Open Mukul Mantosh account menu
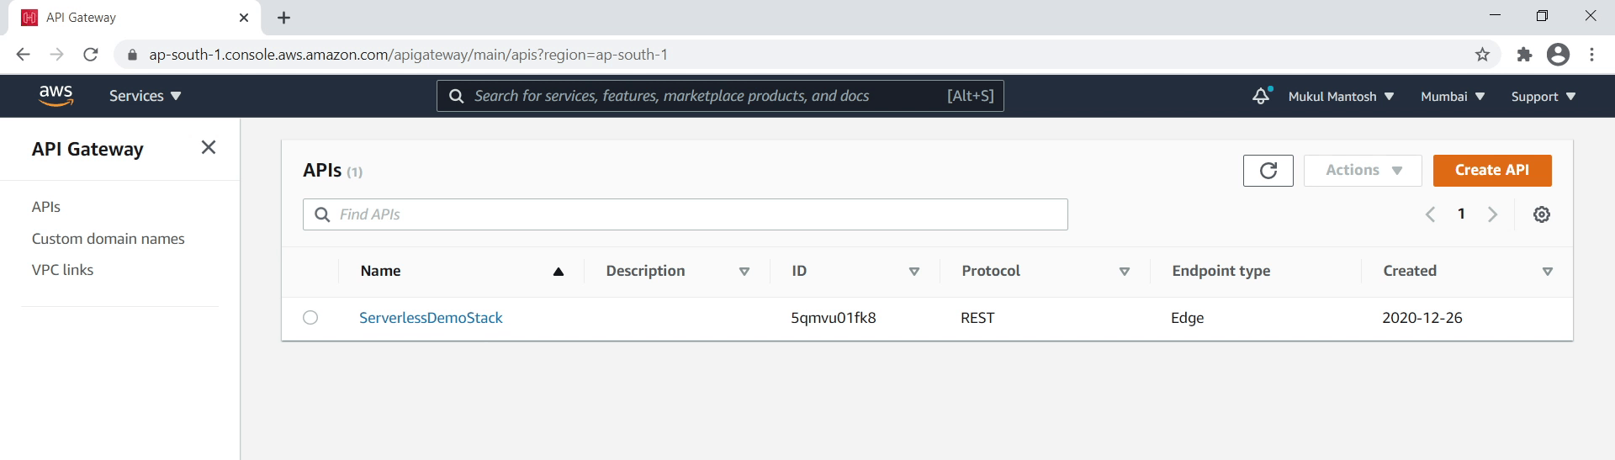 (x=1341, y=97)
